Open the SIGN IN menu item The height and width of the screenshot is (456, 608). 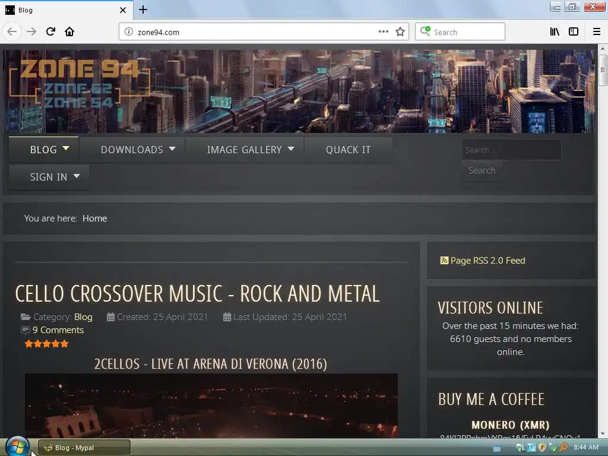click(x=49, y=177)
